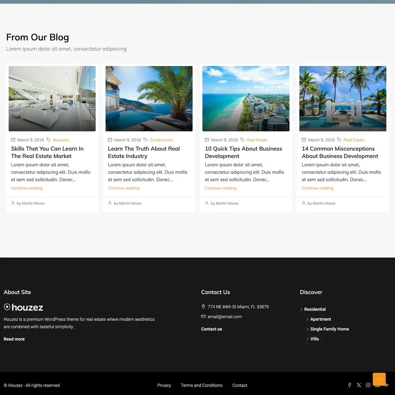This screenshot has height=395, width=395.
Task: Click Continue reading under Skills article
Action: (x=27, y=188)
